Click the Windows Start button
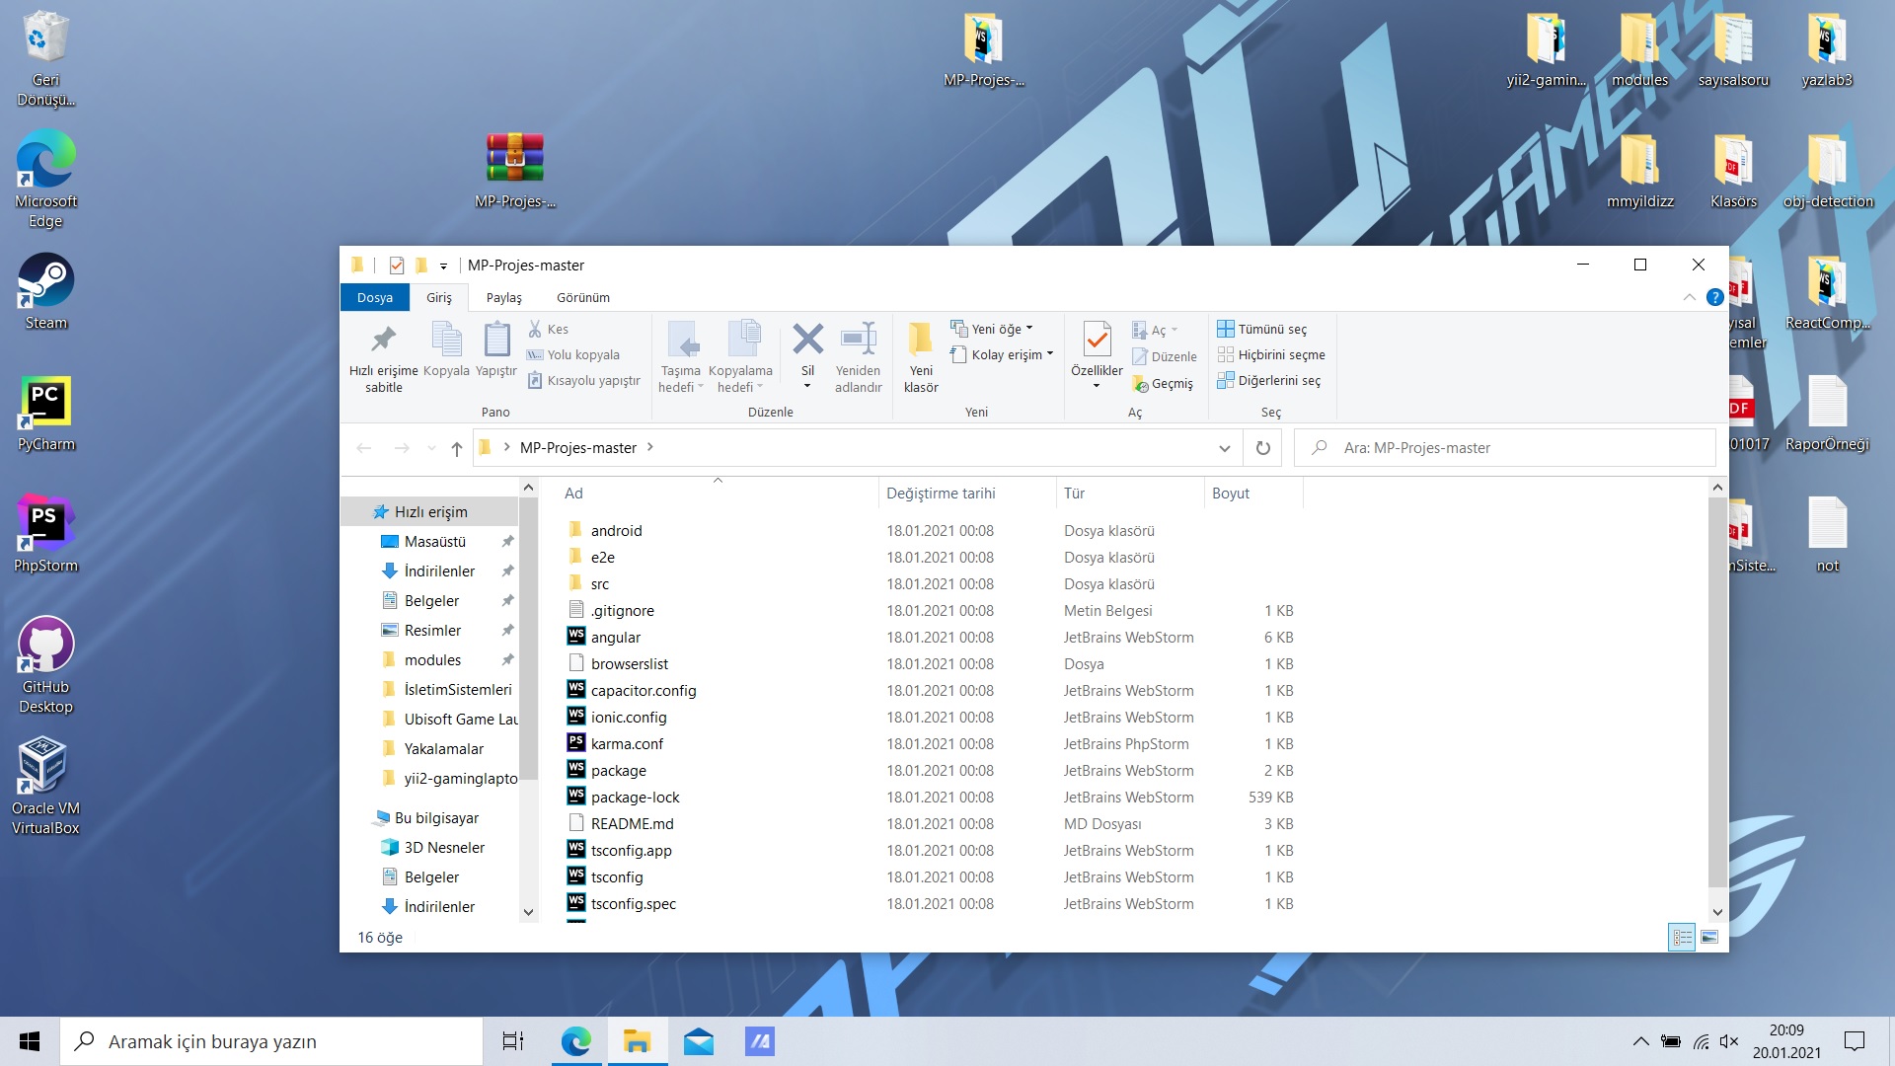The width and height of the screenshot is (1895, 1066). (x=30, y=1041)
